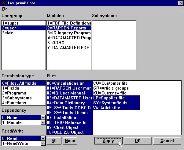The image size is (184, 150).
Task: Select 0=Read access
Action: (x=21, y=138)
